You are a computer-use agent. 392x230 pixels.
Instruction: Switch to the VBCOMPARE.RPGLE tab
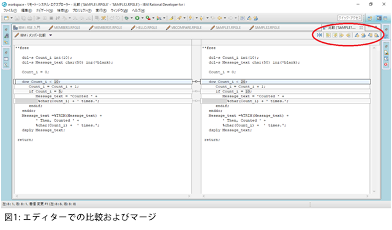184,28
